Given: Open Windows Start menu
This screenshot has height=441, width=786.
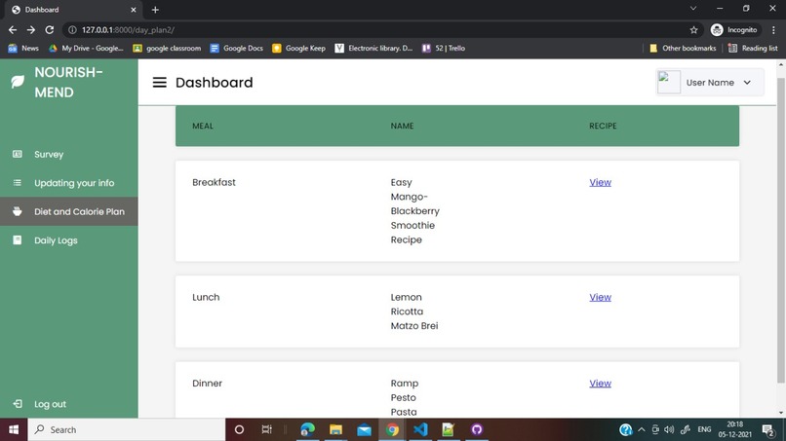Looking at the screenshot, I should pos(14,429).
